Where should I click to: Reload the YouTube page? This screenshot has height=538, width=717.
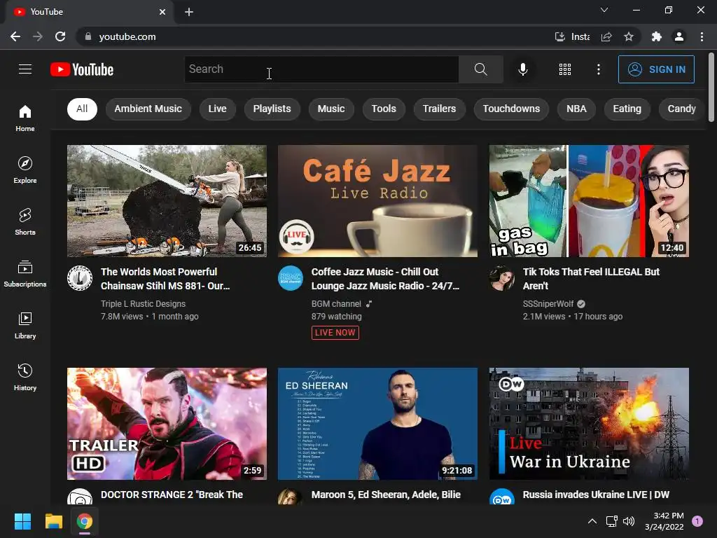[x=60, y=36]
